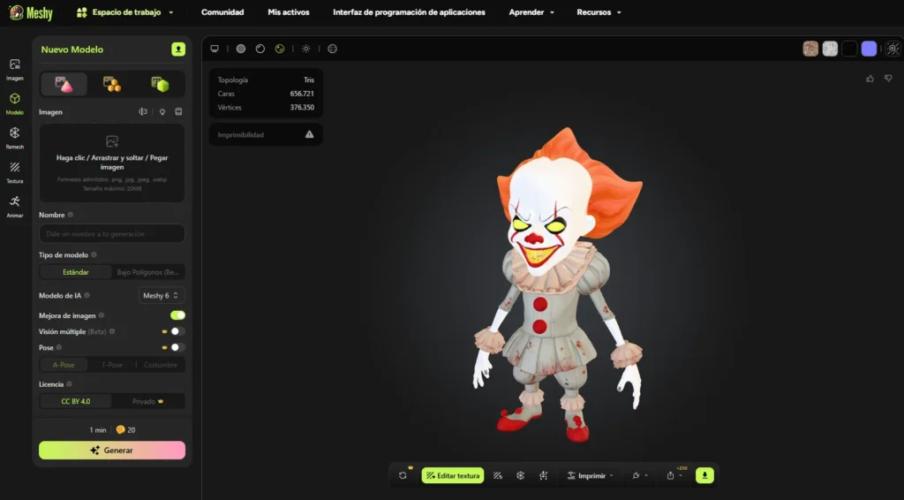Screen dimensions: 904x500
Task: Open the Animar tool in the sidebar
Action: point(14,207)
